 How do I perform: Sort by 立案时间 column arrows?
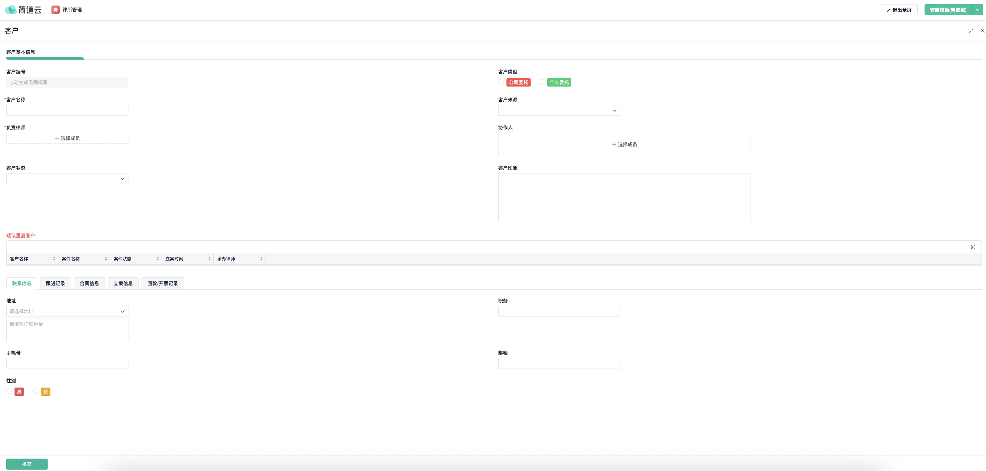[209, 259]
